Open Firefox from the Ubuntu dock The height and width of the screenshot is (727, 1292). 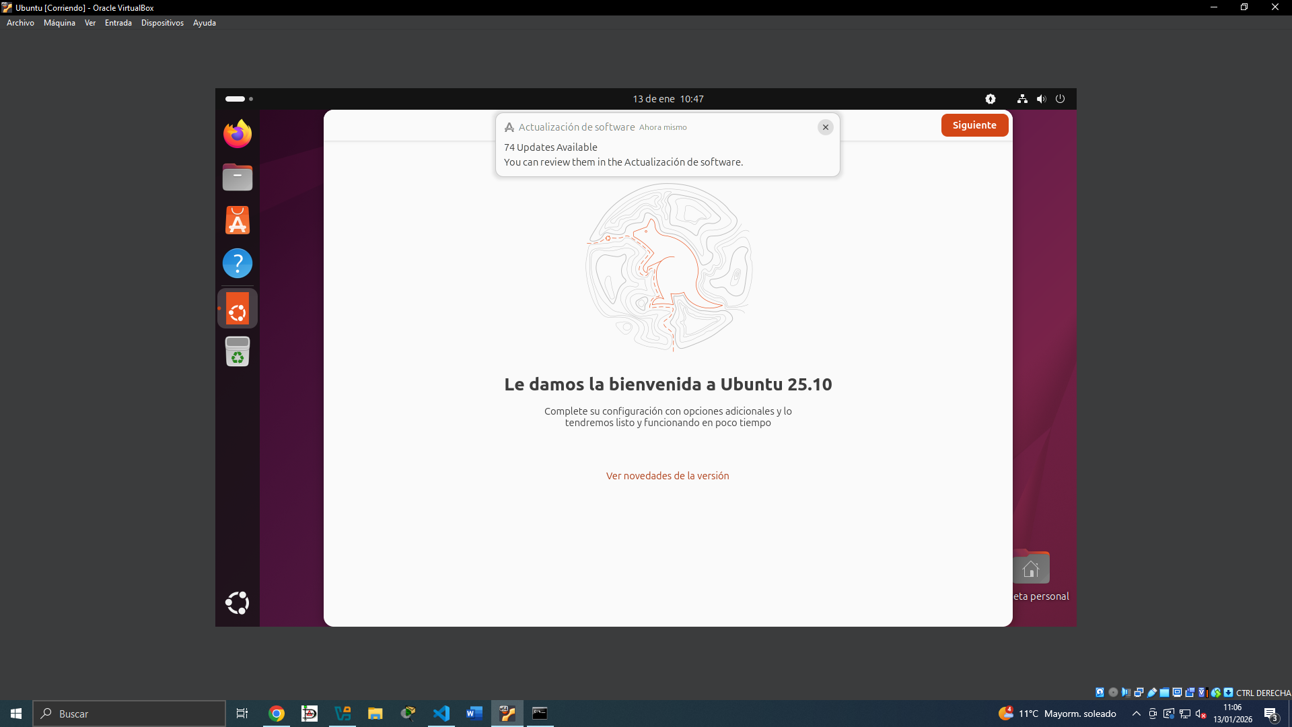click(238, 134)
